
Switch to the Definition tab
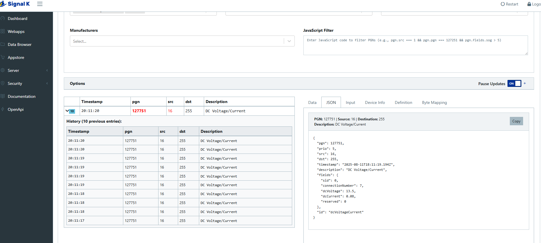point(404,102)
